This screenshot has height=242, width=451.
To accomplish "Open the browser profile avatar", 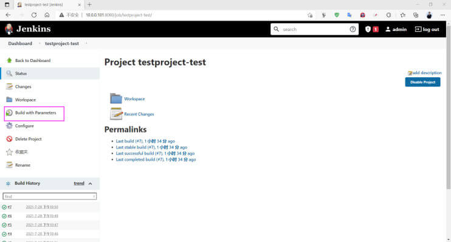I will (429, 15).
